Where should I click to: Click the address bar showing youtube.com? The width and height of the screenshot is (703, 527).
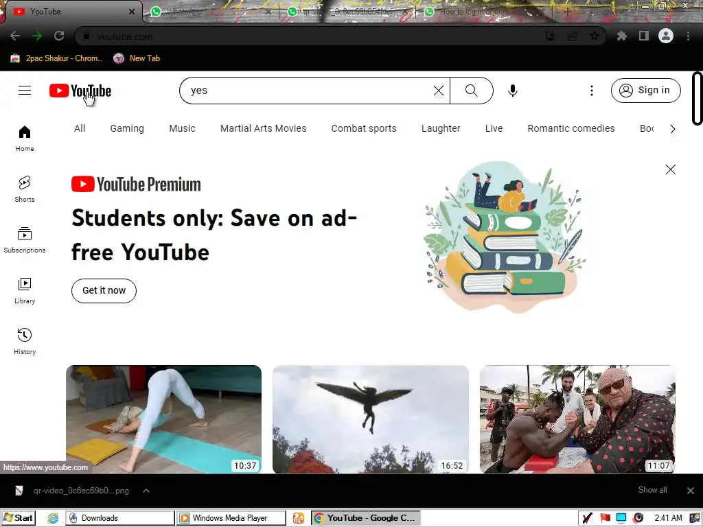310,36
